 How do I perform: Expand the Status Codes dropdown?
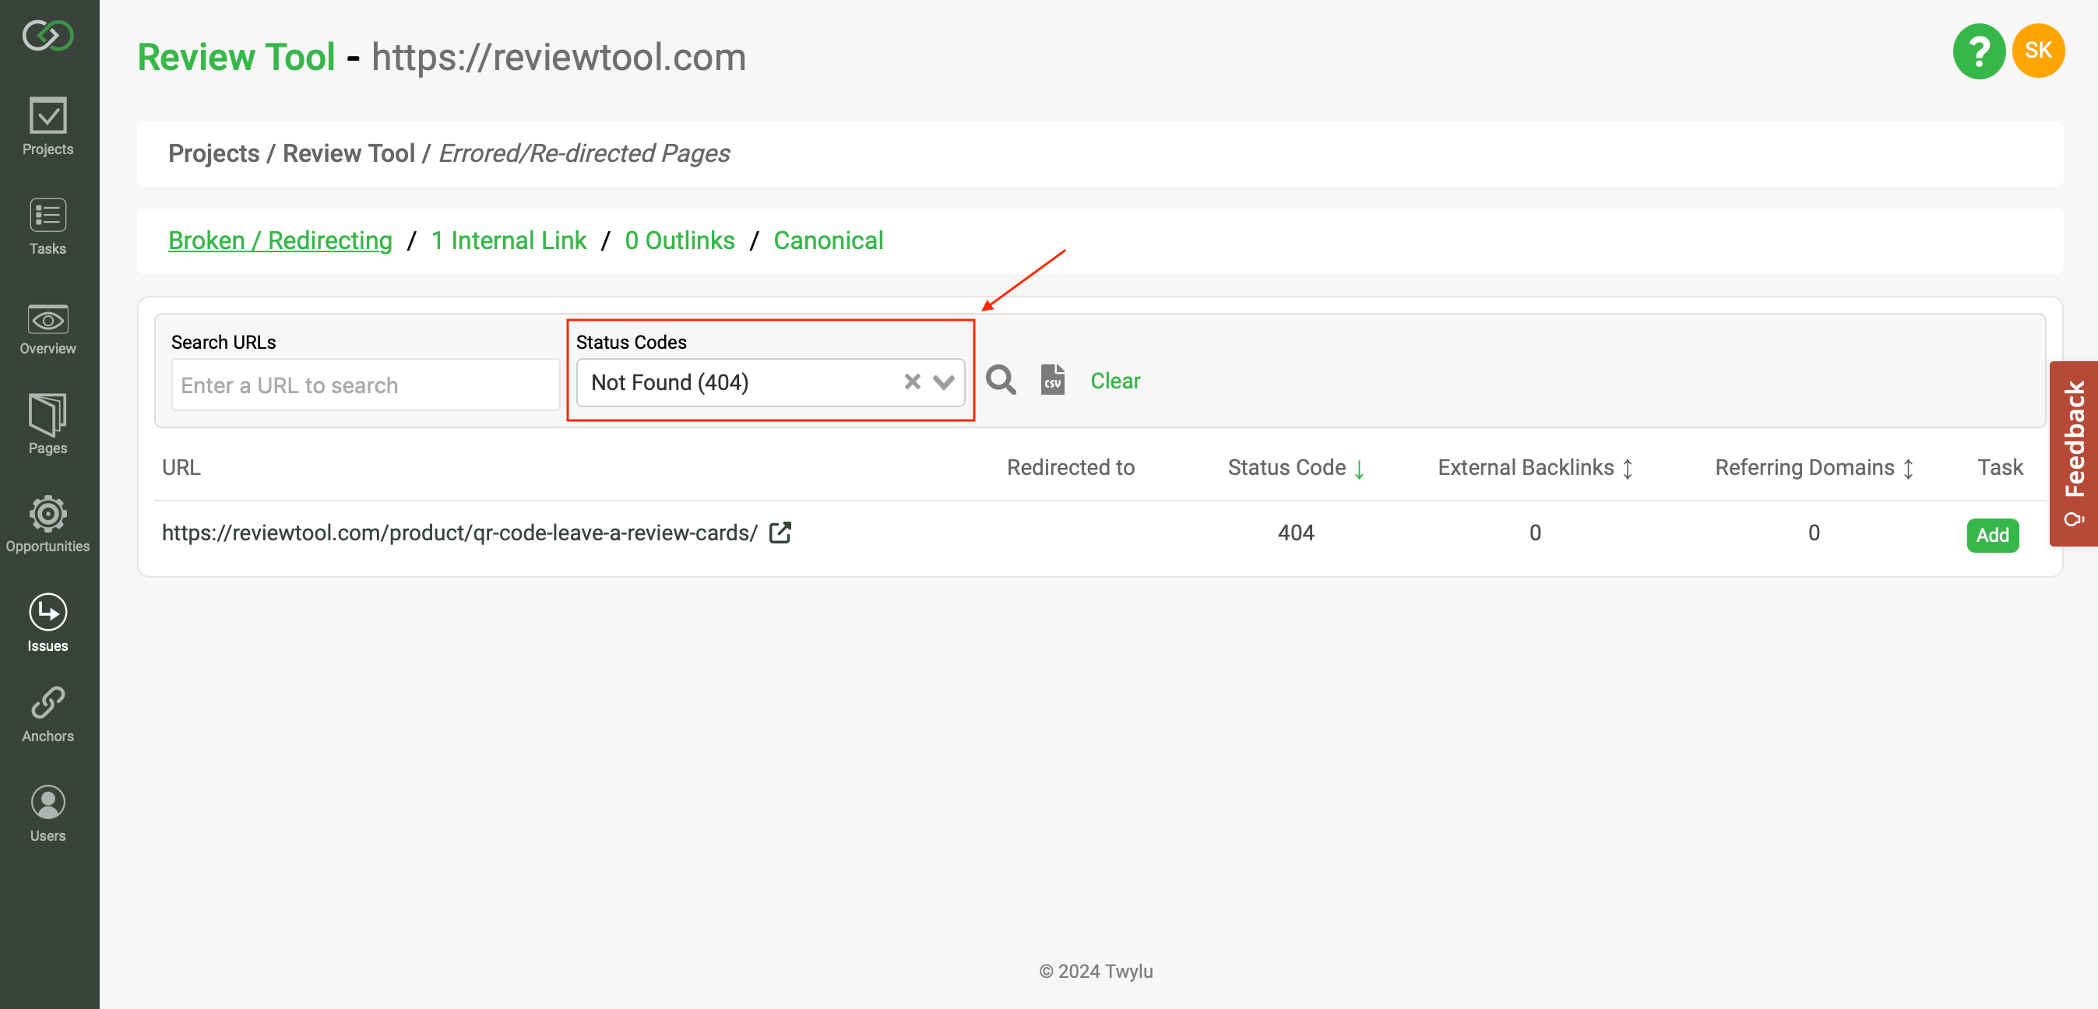[x=946, y=381]
